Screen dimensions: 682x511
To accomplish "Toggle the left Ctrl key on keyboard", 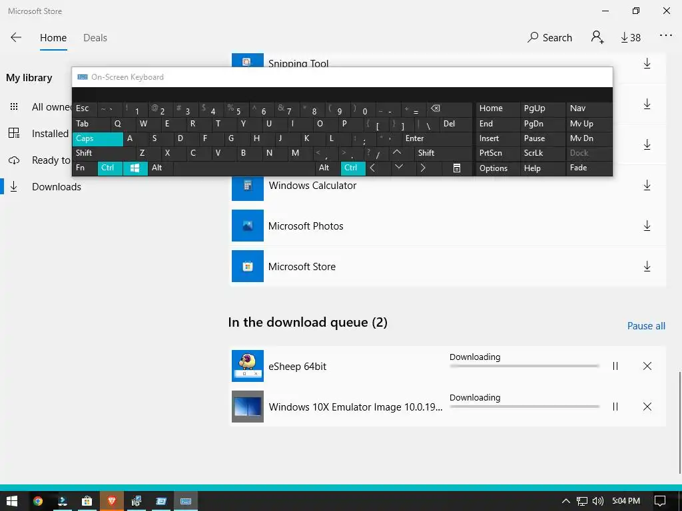I will coord(110,168).
